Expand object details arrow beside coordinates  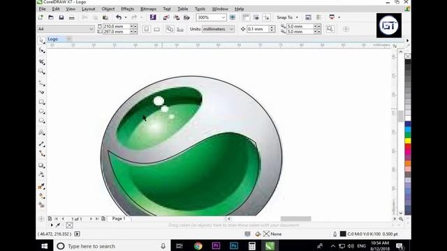(78, 234)
